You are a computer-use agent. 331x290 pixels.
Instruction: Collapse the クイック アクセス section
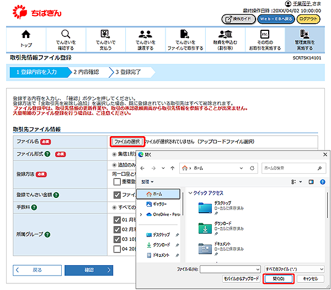190,193
